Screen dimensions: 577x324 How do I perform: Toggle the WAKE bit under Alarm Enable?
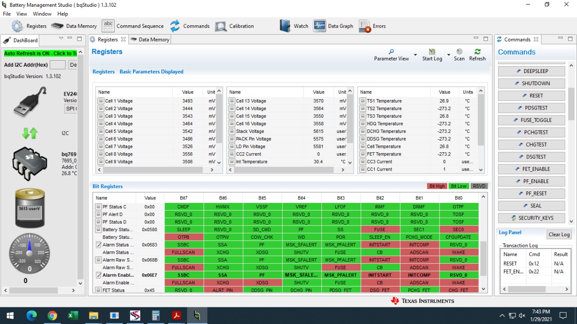pos(458,283)
